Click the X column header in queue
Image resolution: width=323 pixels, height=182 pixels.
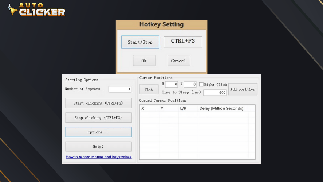coord(143,108)
